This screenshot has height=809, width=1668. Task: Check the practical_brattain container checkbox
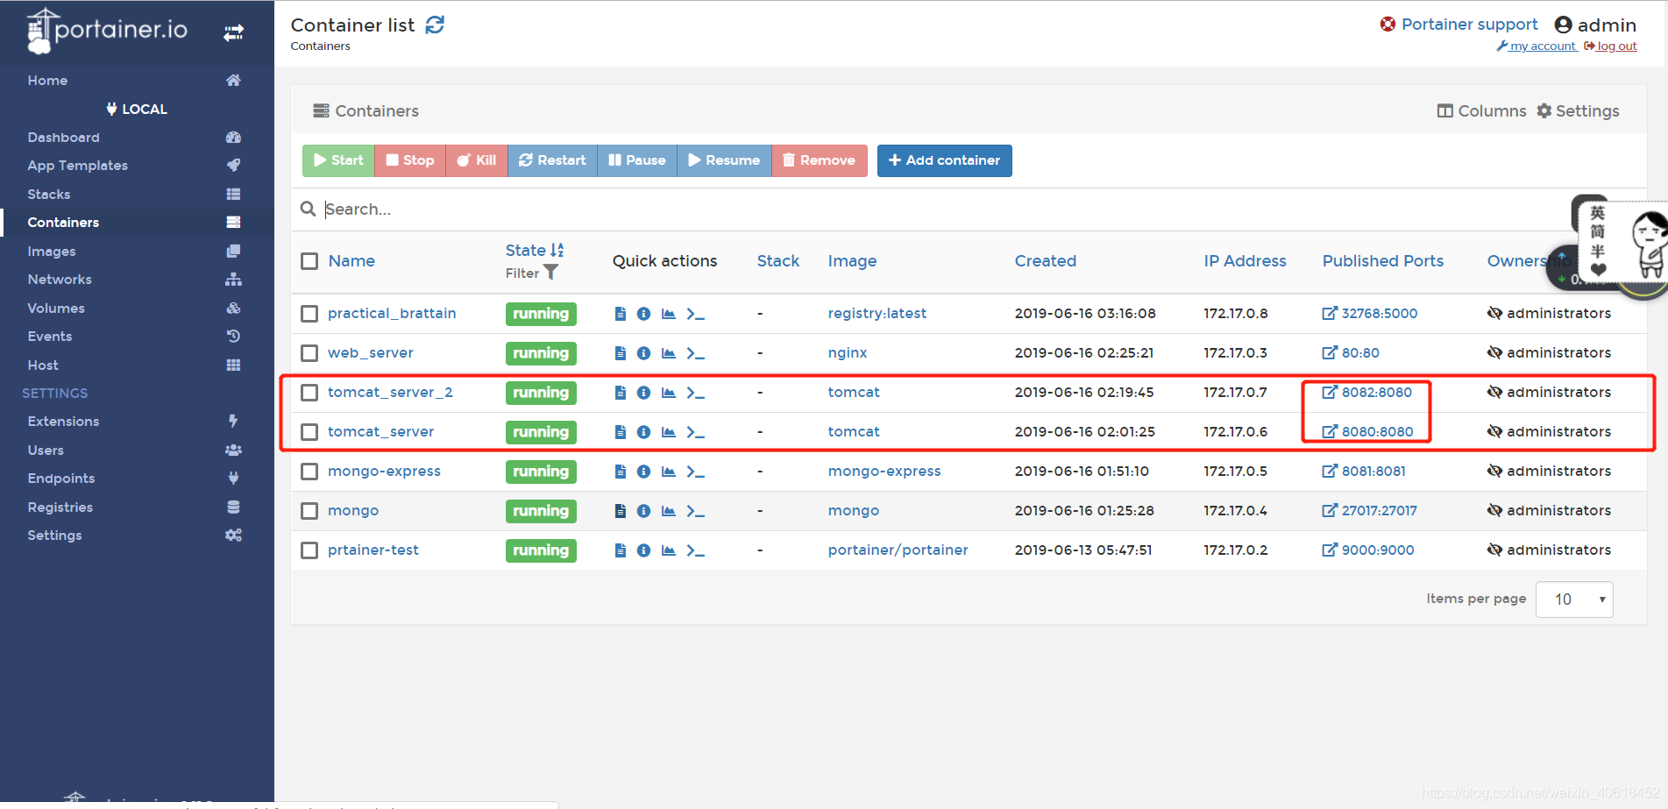click(x=309, y=314)
